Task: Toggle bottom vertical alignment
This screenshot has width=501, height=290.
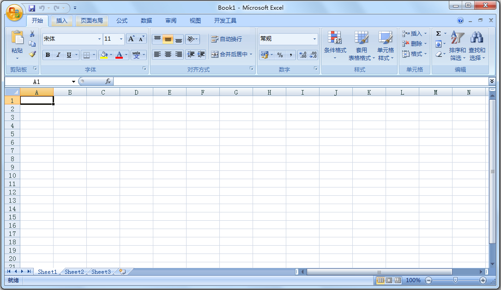Action: (179, 39)
